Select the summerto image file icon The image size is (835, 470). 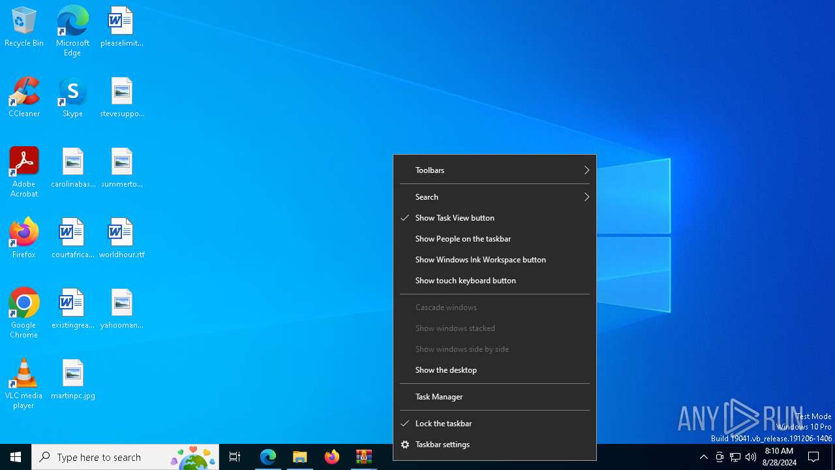click(x=121, y=168)
